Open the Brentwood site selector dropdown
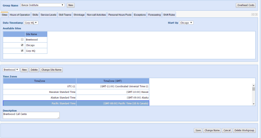 (11, 70)
